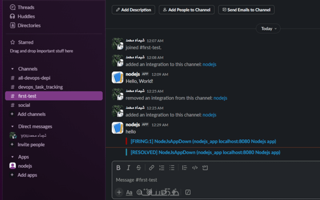This screenshot has width=320, height=200.
Task: Click Add Description button
Action: tap(134, 10)
